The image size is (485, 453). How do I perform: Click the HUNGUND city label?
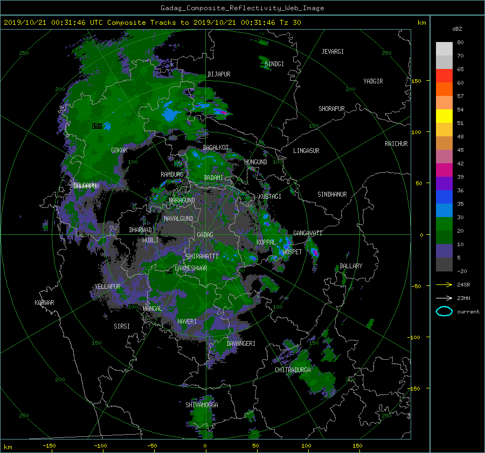[255, 162]
